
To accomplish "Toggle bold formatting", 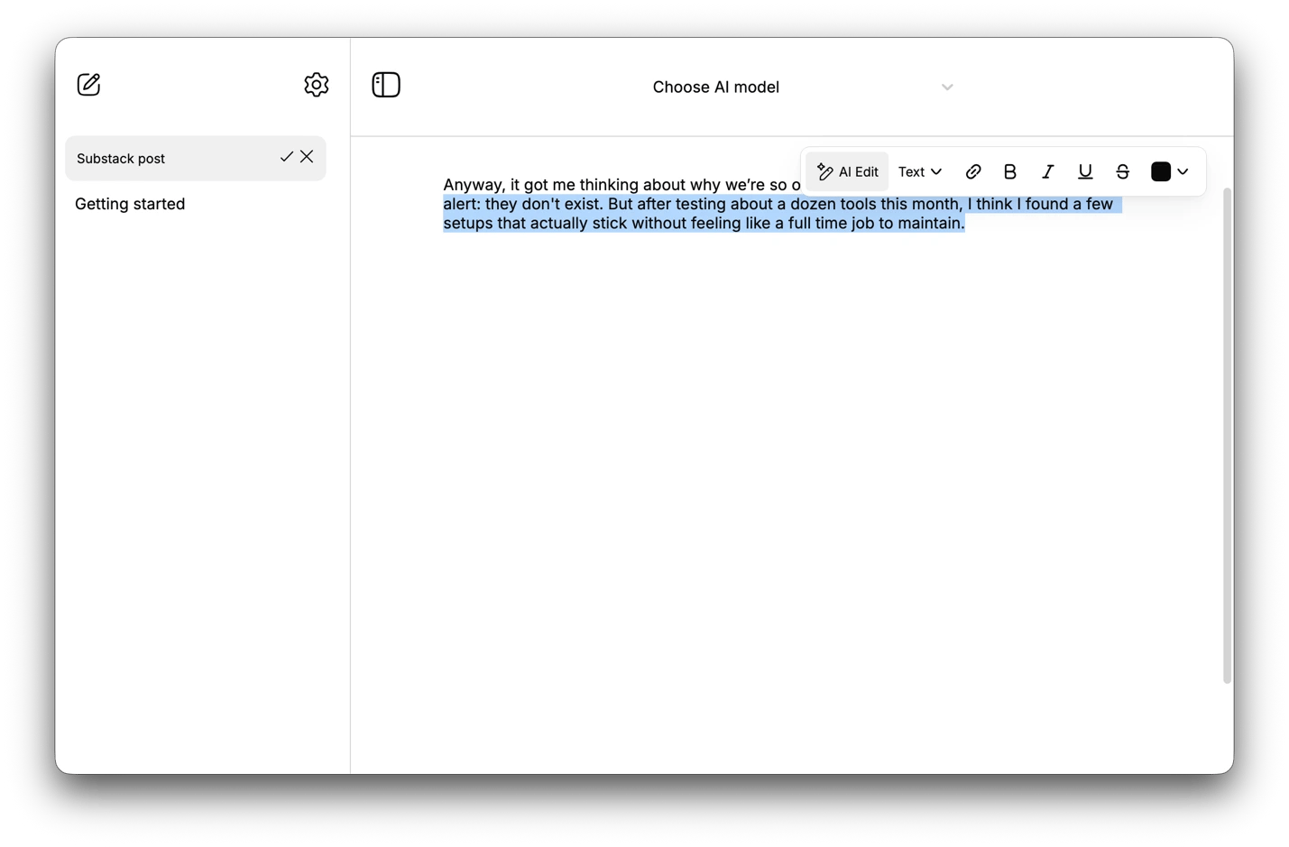I will (x=1010, y=171).
